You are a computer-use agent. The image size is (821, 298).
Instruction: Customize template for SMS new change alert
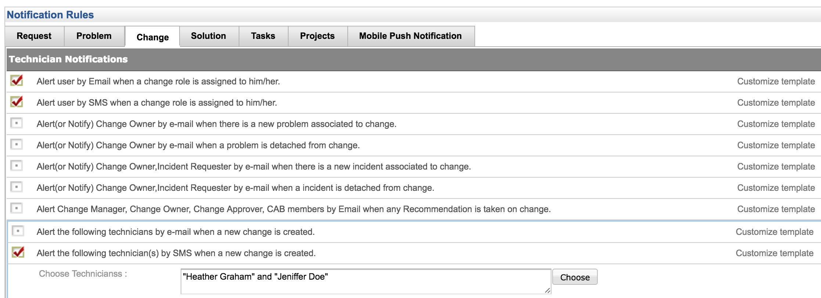coord(774,253)
